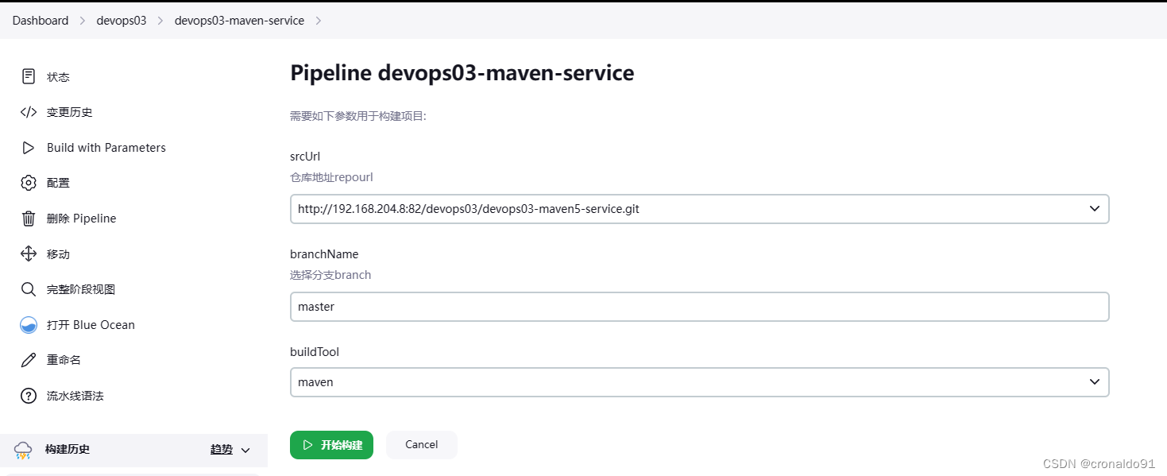Click the pipeline syntax question mark icon

click(x=29, y=395)
